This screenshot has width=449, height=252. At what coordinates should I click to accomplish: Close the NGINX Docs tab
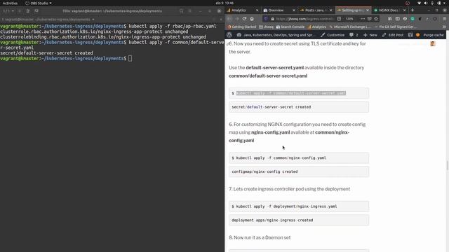pos(404,10)
